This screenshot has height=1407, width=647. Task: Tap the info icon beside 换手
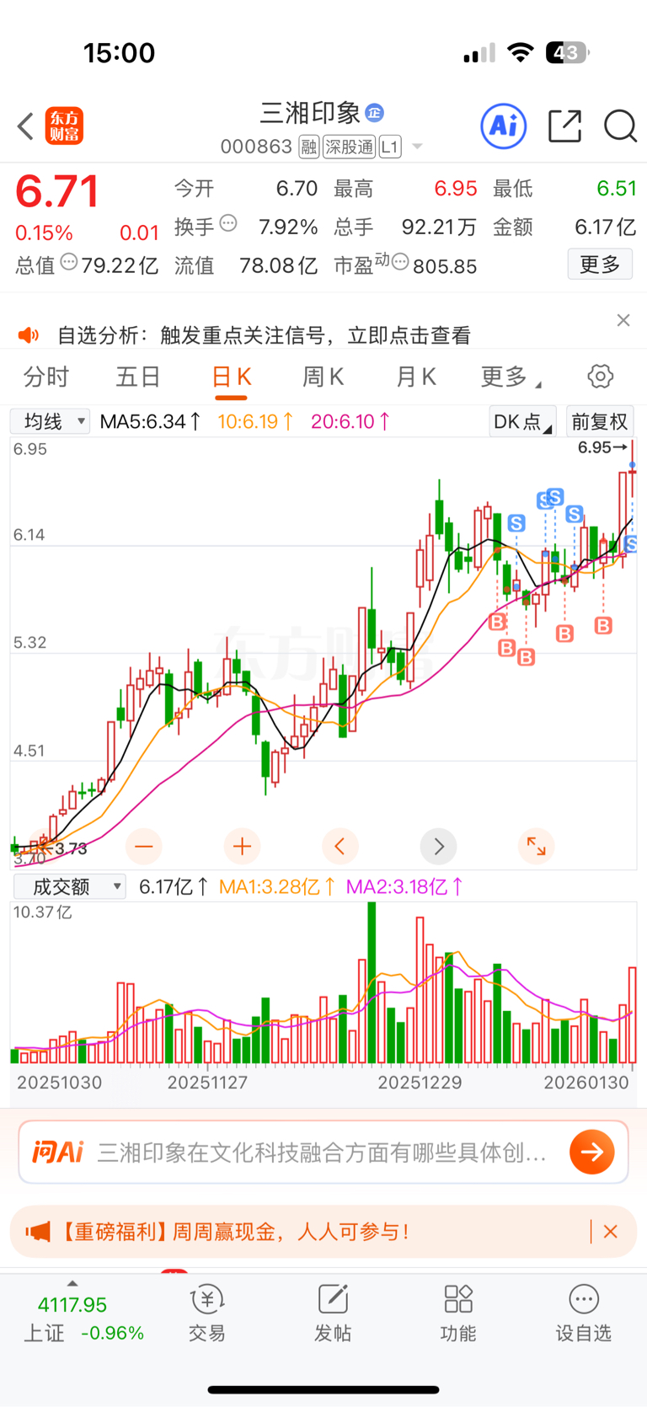pos(228,224)
